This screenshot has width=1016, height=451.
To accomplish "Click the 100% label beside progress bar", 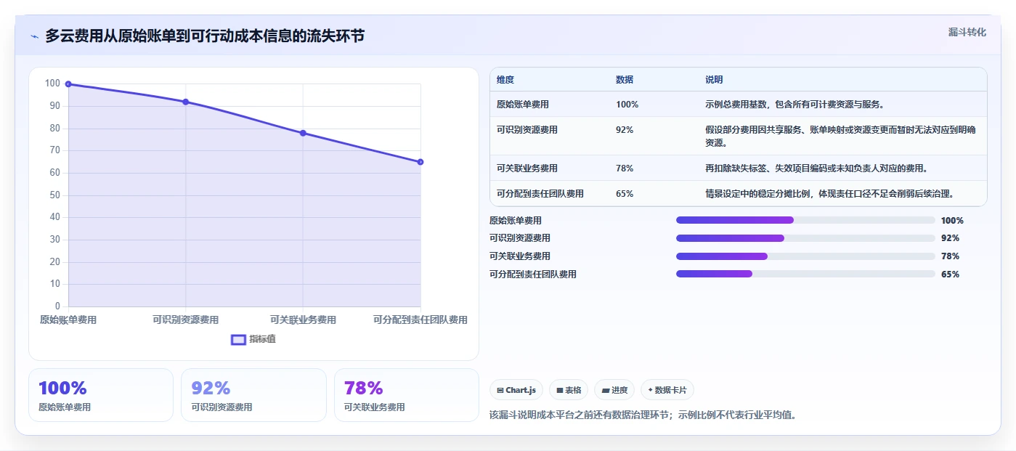I will pyautogui.click(x=952, y=221).
